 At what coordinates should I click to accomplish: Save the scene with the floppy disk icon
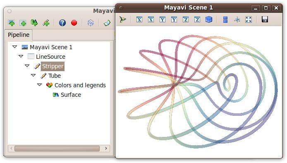click(265, 19)
